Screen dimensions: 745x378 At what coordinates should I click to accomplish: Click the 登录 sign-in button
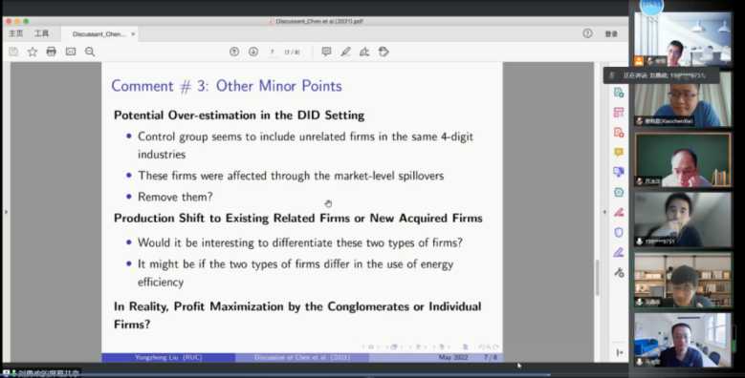(x=611, y=33)
